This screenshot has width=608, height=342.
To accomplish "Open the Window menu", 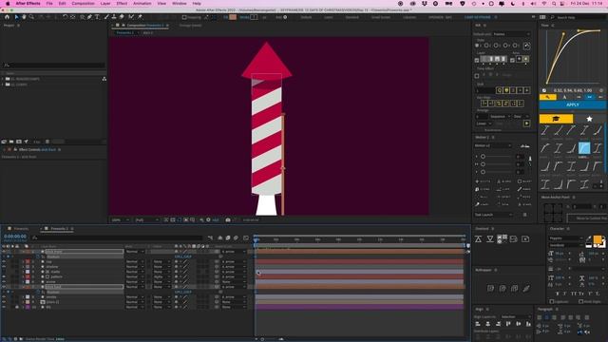I will click(180, 4).
